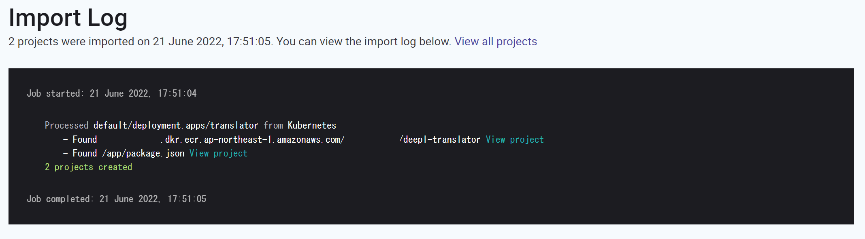865x239 pixels.
Task: Click the /deepl-translator image name text
Action: [440, 140]
